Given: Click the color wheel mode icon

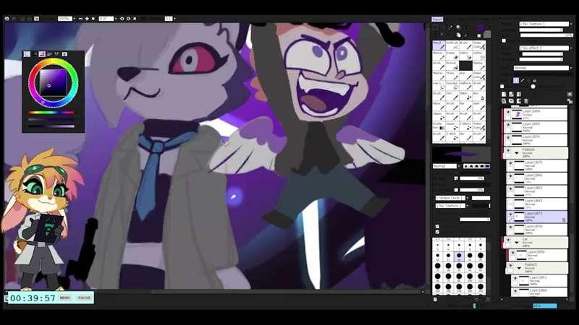Looking at the screenshot, I should tap(27, 54).
